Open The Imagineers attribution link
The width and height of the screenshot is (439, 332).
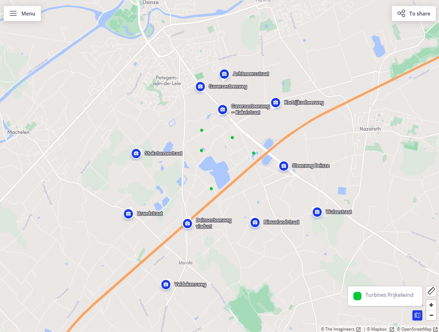tap(341, 329)
